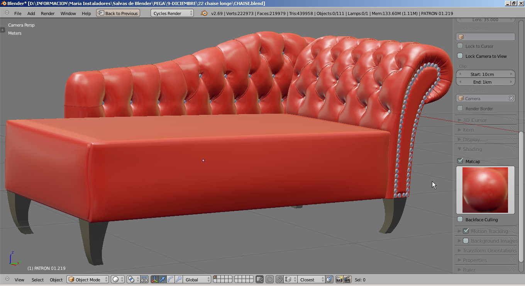Select the rotate manipulator arc
525x286 pixels.
(170, 279)
